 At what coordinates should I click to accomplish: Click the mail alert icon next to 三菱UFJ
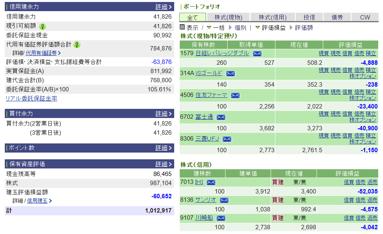(x=227, y=139)
